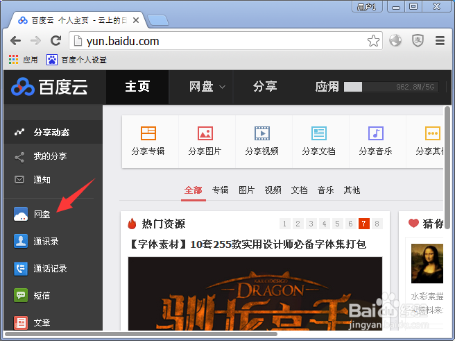Switch to 主页 top navigation tab

(137, 87)
